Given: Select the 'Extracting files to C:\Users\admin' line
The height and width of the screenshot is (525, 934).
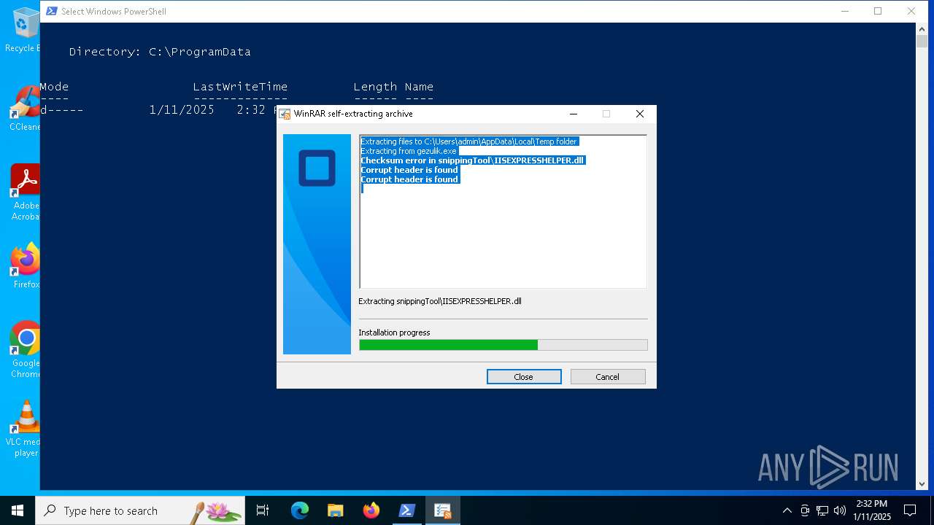Looking at the screenshot, I should tap(468, 141).
